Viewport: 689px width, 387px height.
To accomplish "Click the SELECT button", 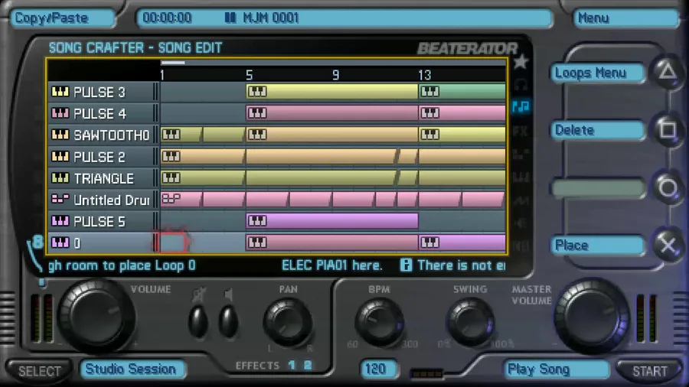I will pyautogui.click(x=39, y=371).
